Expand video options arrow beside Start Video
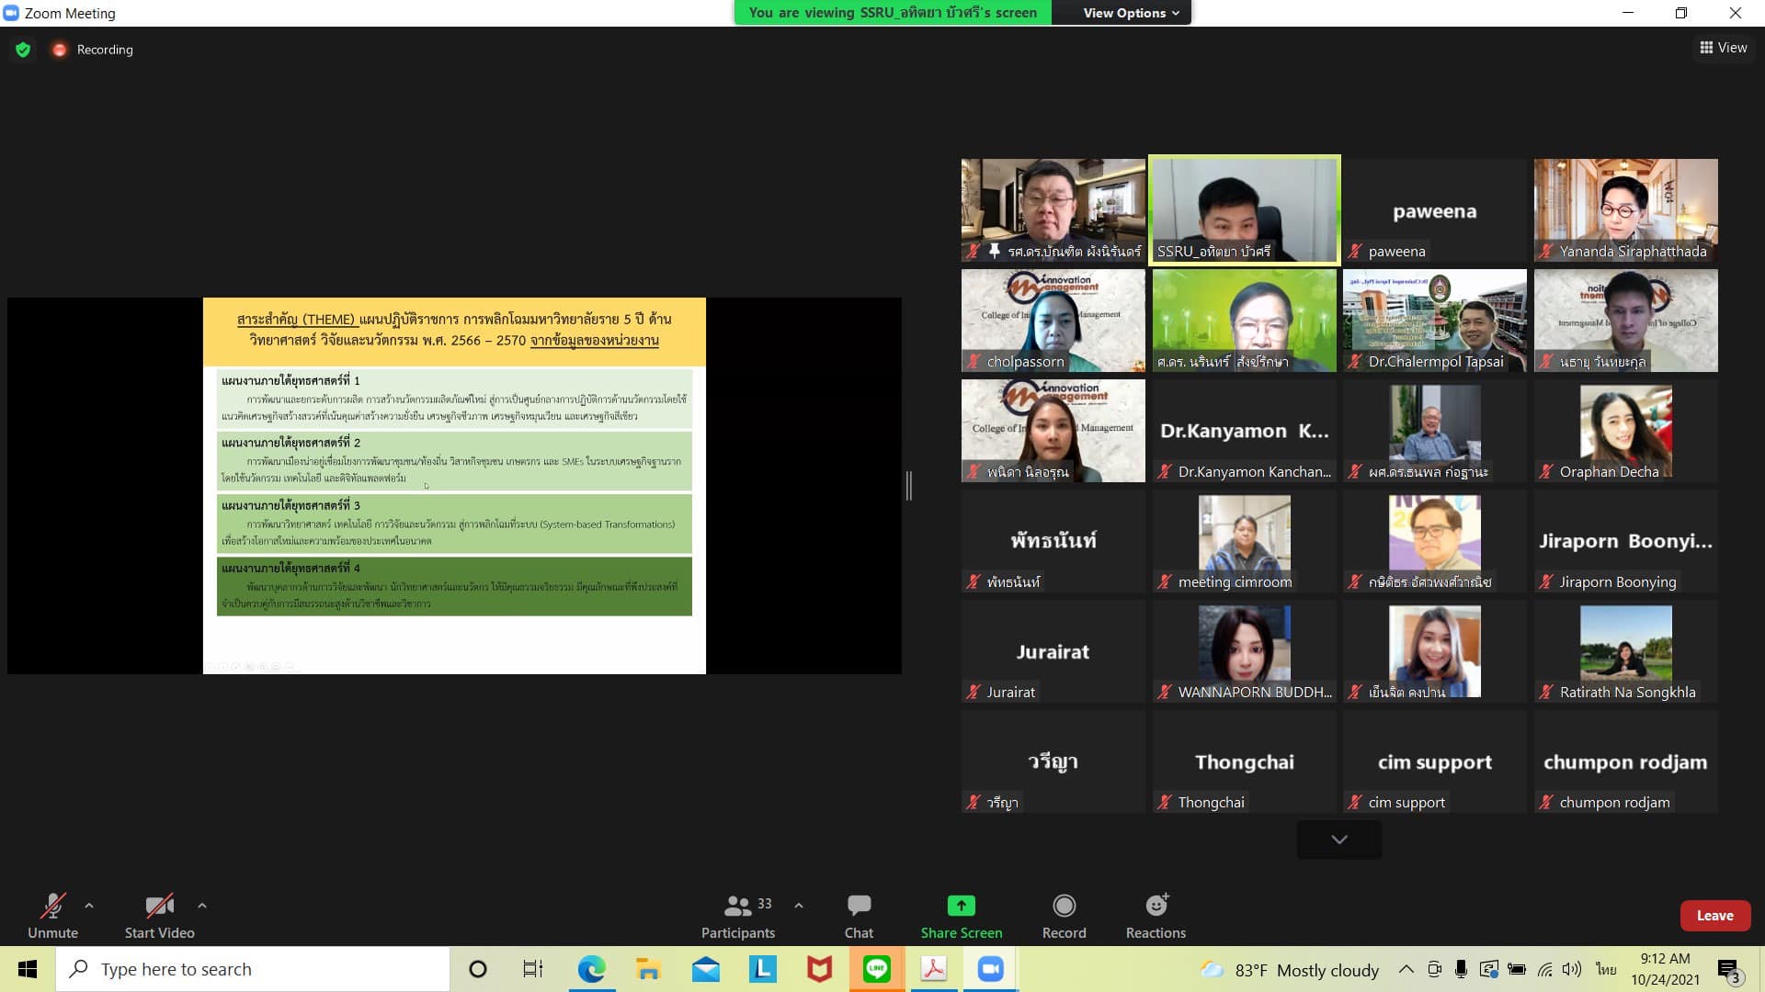Viewport: 1765px width, 992px height. click(x=202, y=906)
